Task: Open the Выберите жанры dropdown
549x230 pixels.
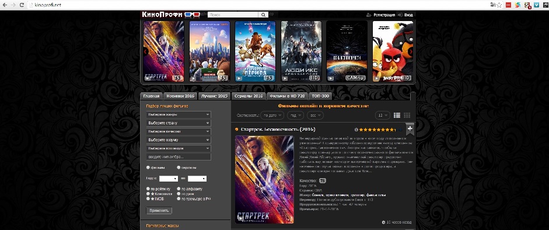Action: tap(179, 114)
